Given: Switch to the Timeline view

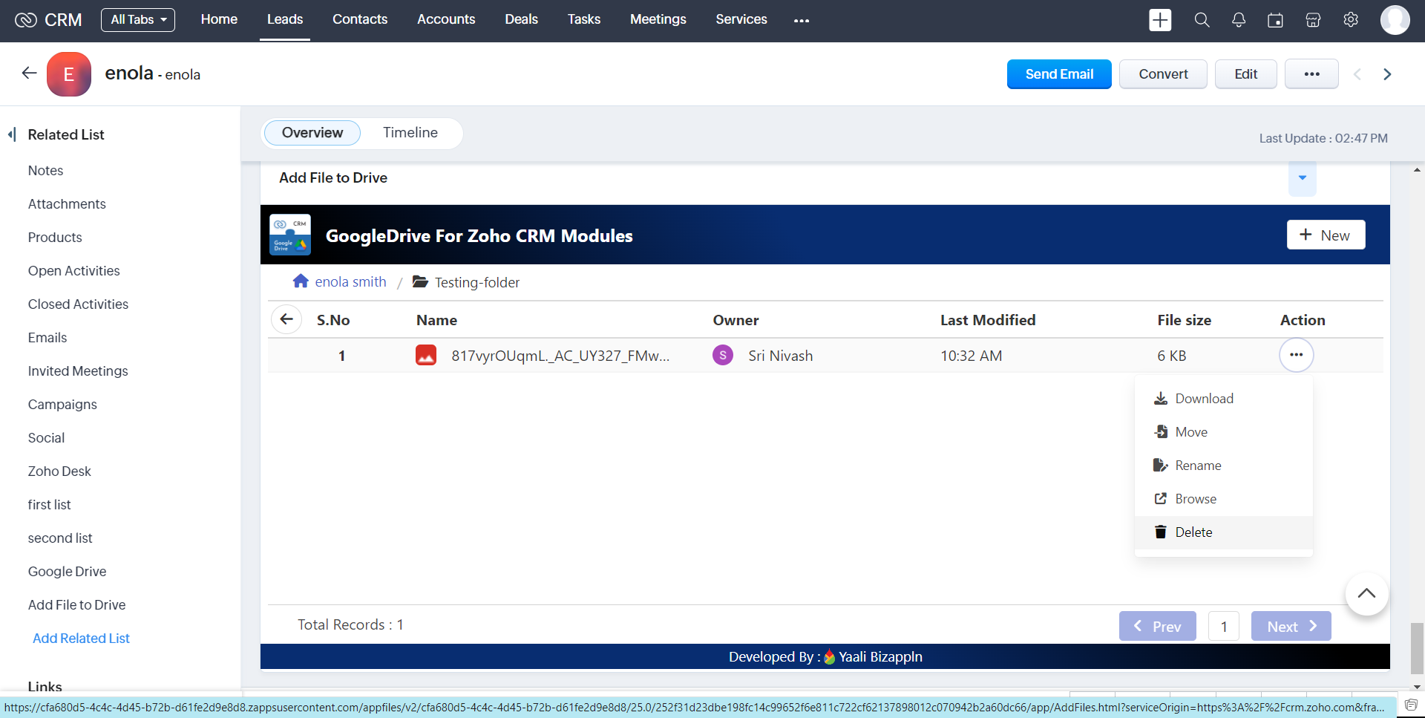Looking at the screenshot, I should coord(410,133).
